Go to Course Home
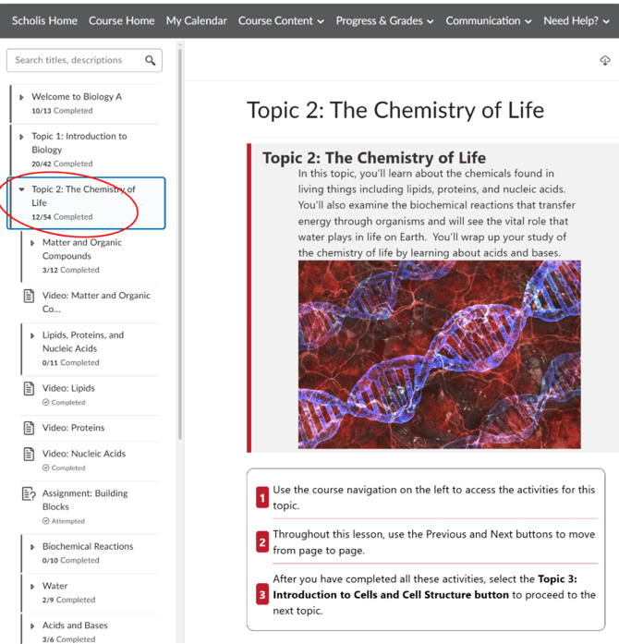 (122, 21)
